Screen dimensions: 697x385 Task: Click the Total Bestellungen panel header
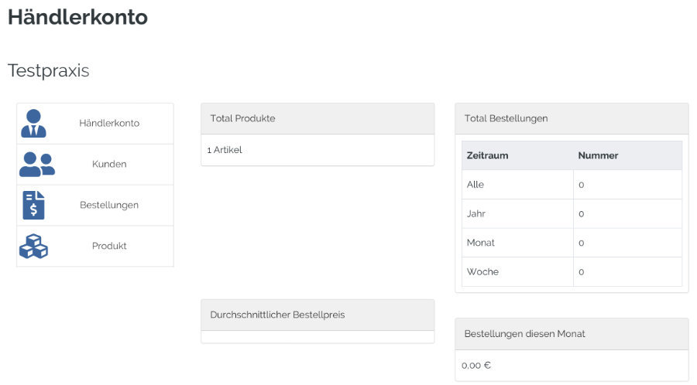click(572, 118)
